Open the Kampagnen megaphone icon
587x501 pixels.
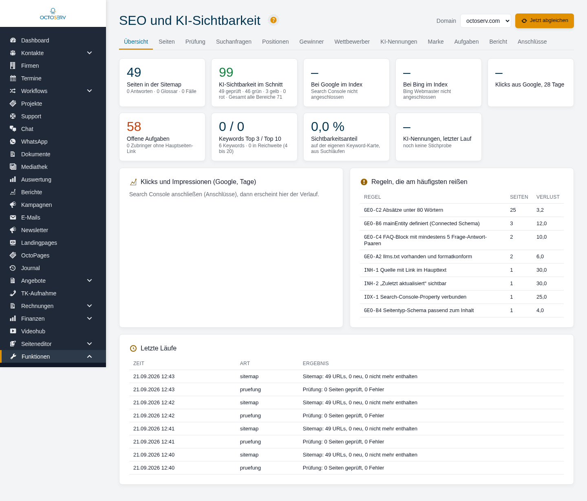(x=13, y=205)
